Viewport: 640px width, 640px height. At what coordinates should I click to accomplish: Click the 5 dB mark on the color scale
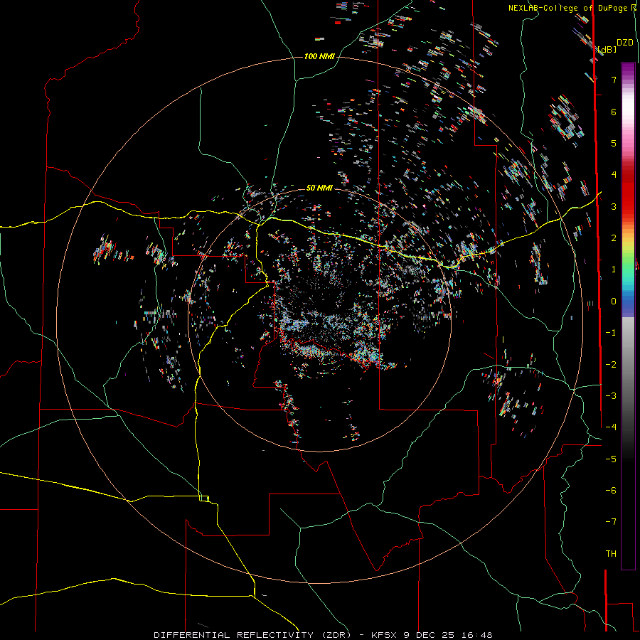614,143
